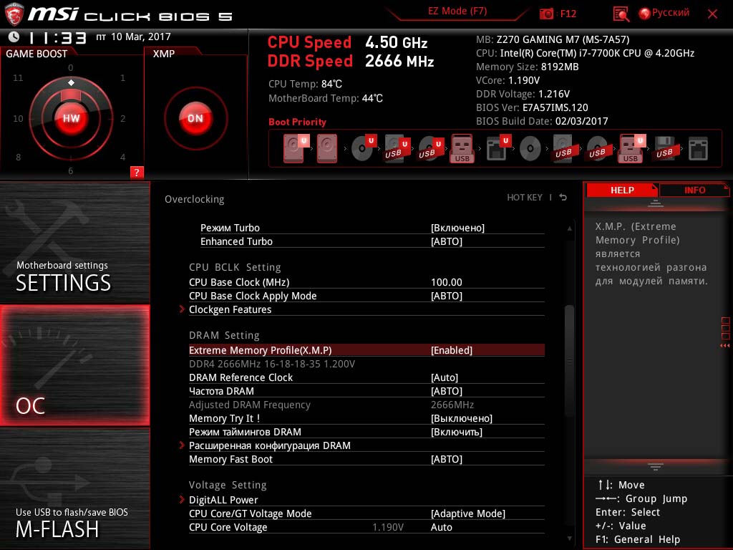733x550 pixels.
Task: Click the CPU Temp 84°C reading
Action: 305,84
